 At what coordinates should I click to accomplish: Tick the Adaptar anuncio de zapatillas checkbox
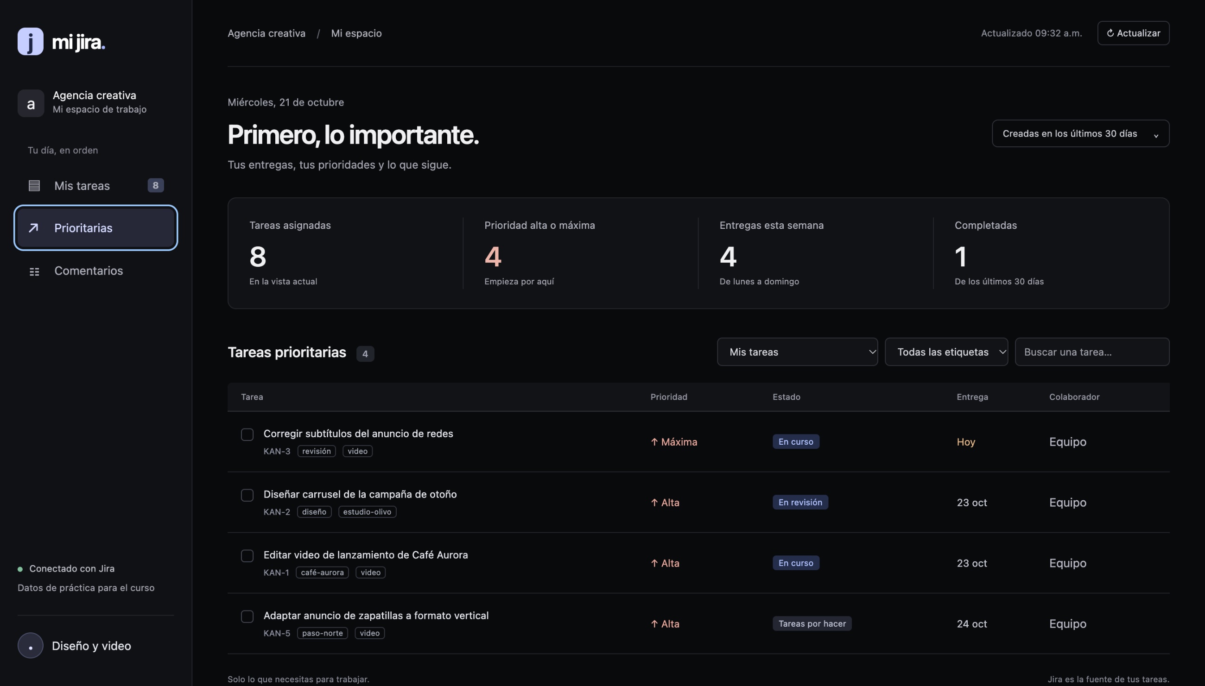[247, 617]
